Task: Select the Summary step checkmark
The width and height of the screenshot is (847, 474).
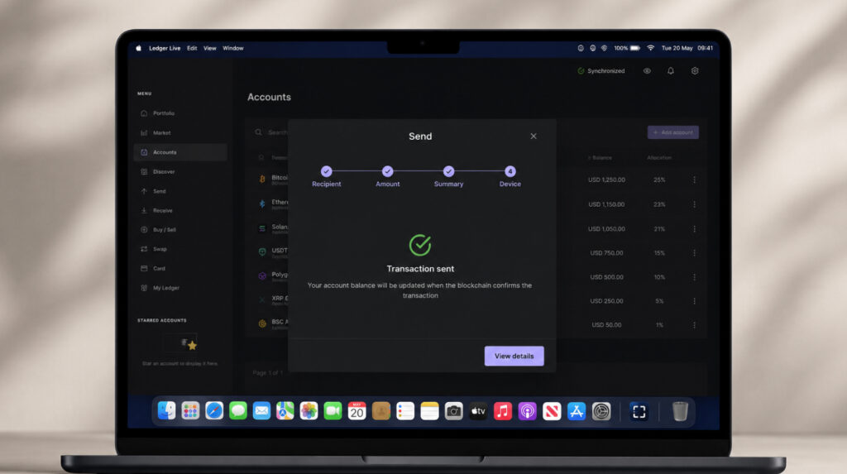Action: click(x=448, y=171)
